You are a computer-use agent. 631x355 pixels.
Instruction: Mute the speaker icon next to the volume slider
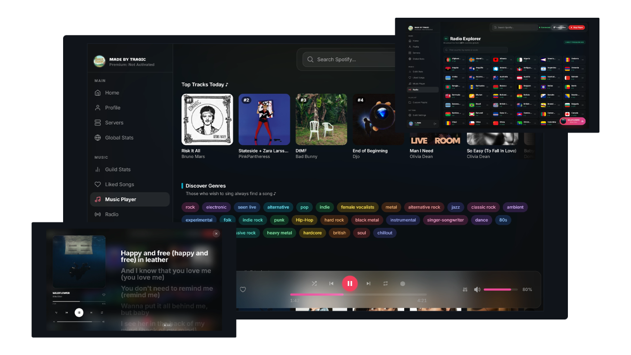coord(477,289)
